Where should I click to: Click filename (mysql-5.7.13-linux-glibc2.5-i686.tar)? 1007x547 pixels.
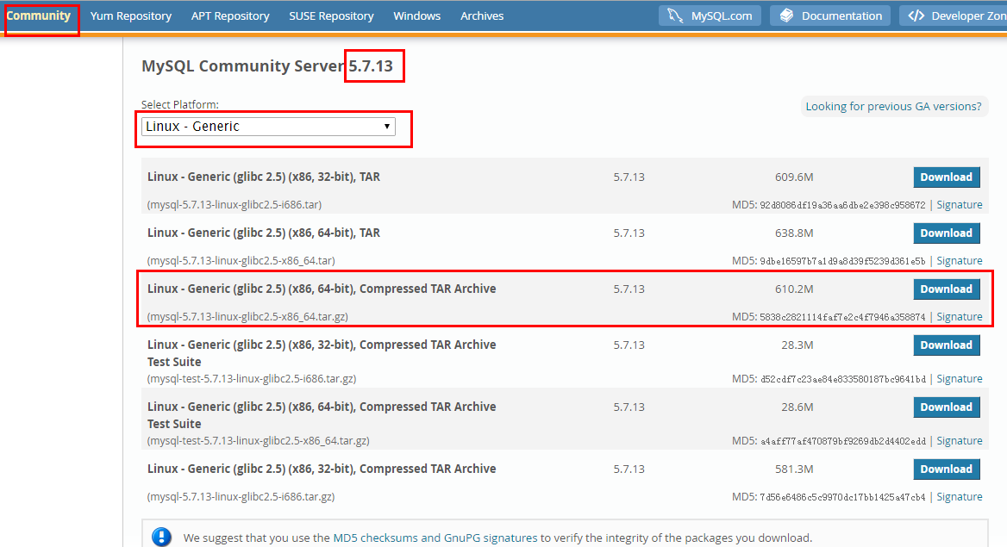(235, 205)
